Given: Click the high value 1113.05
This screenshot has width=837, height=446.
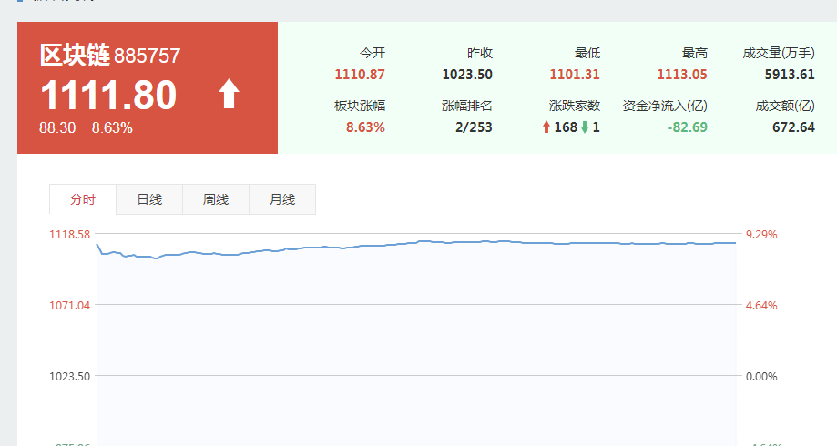Looking at the screenshot, I should [682, 74].
